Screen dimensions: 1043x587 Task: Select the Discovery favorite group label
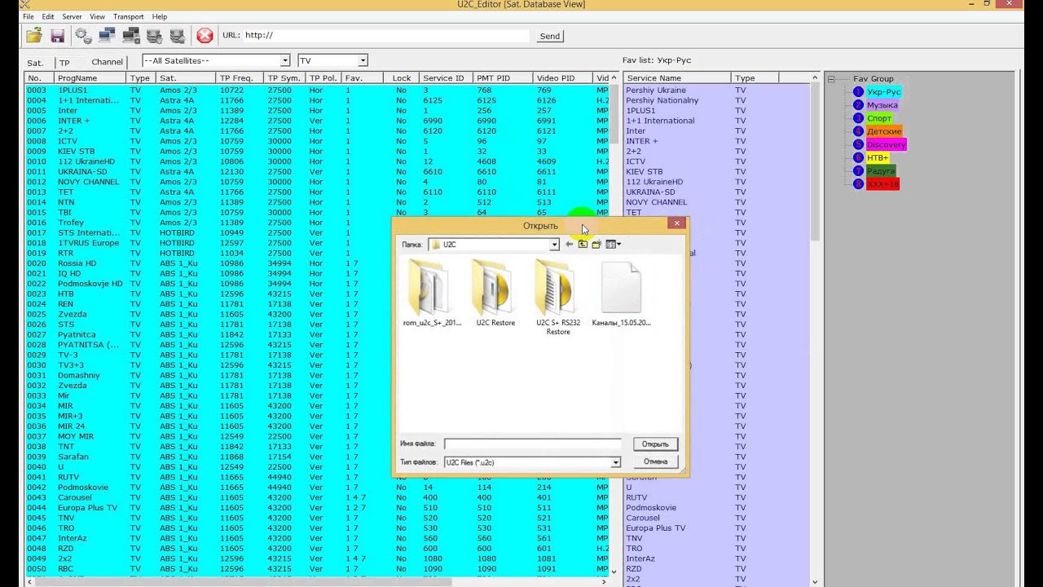(886, 144)
